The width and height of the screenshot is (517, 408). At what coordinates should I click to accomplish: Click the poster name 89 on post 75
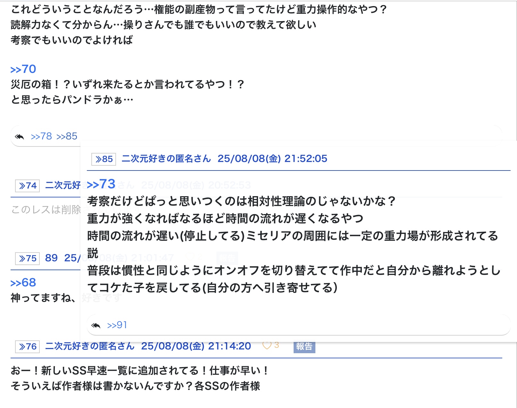click(x=51, y=258)
